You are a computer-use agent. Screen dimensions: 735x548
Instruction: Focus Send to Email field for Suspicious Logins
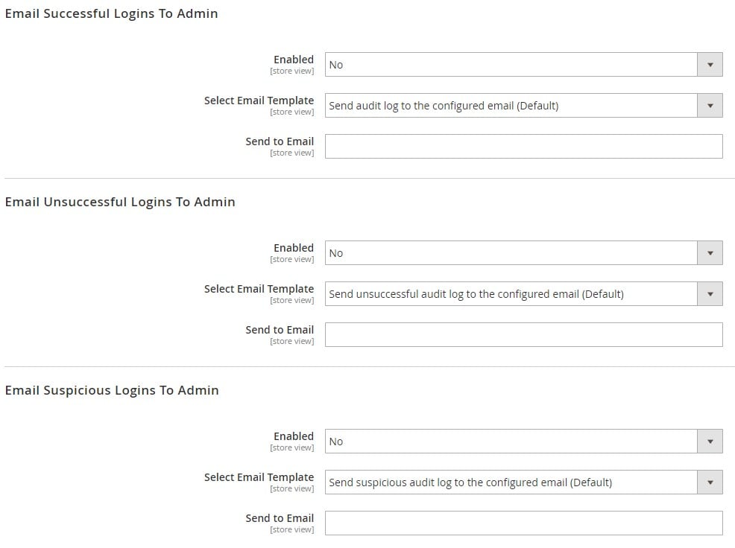click(523, 523)
